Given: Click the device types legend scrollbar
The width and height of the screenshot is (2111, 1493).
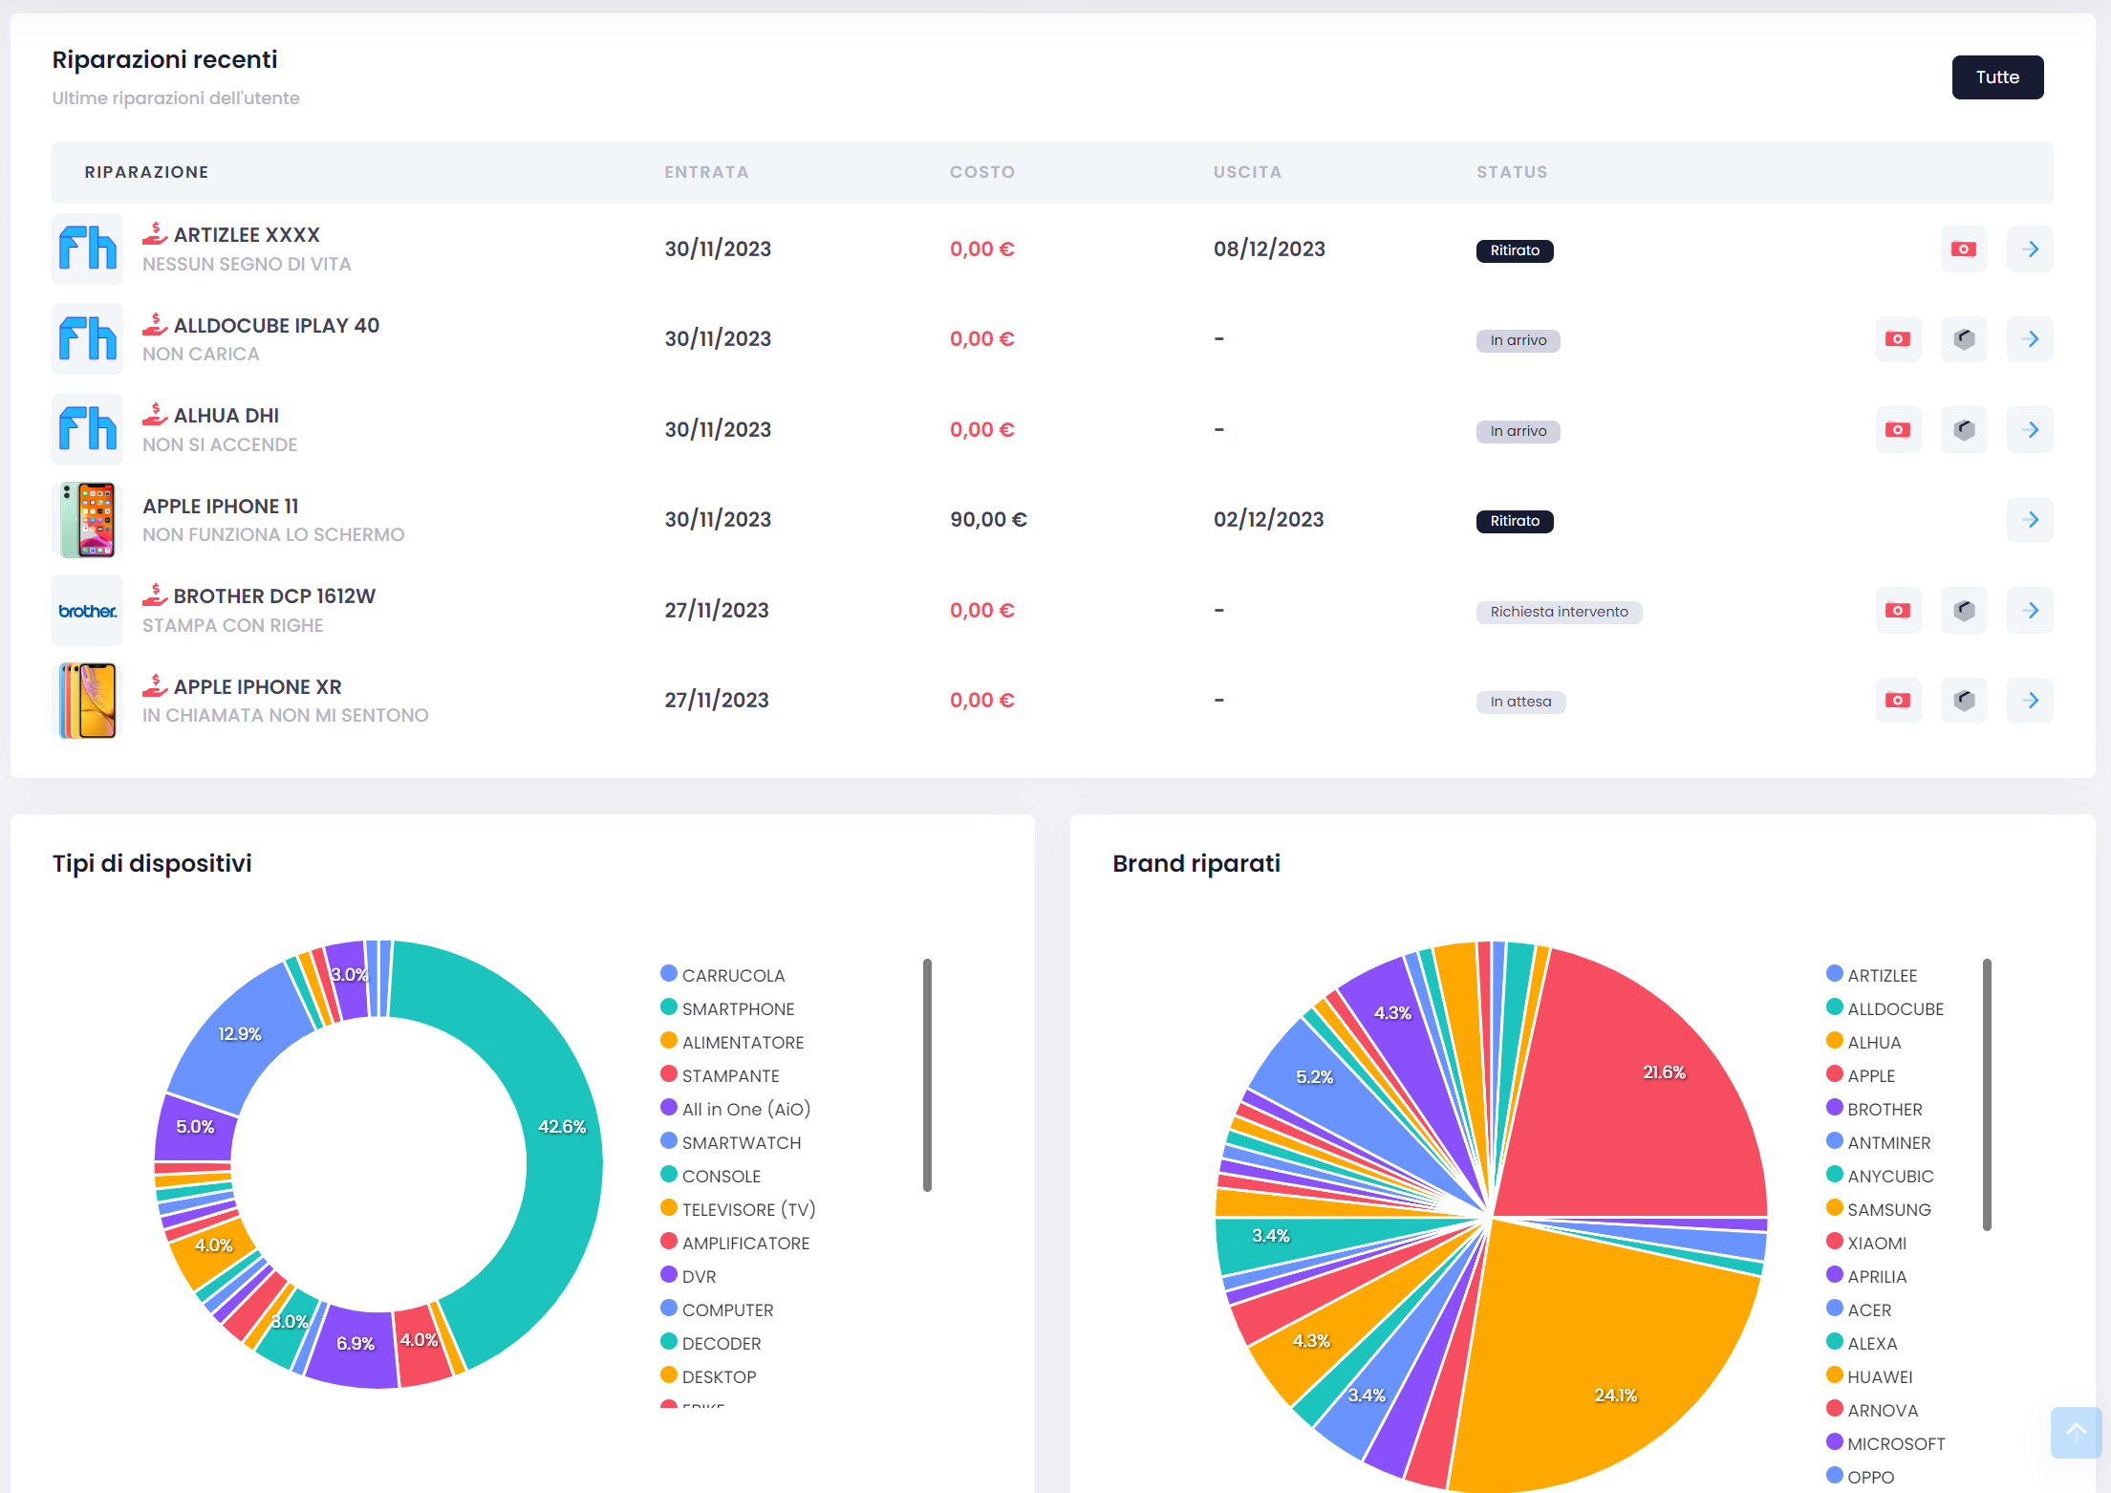Looking at the screenshot, I should pyautogui.click(x=927, y=1075).
